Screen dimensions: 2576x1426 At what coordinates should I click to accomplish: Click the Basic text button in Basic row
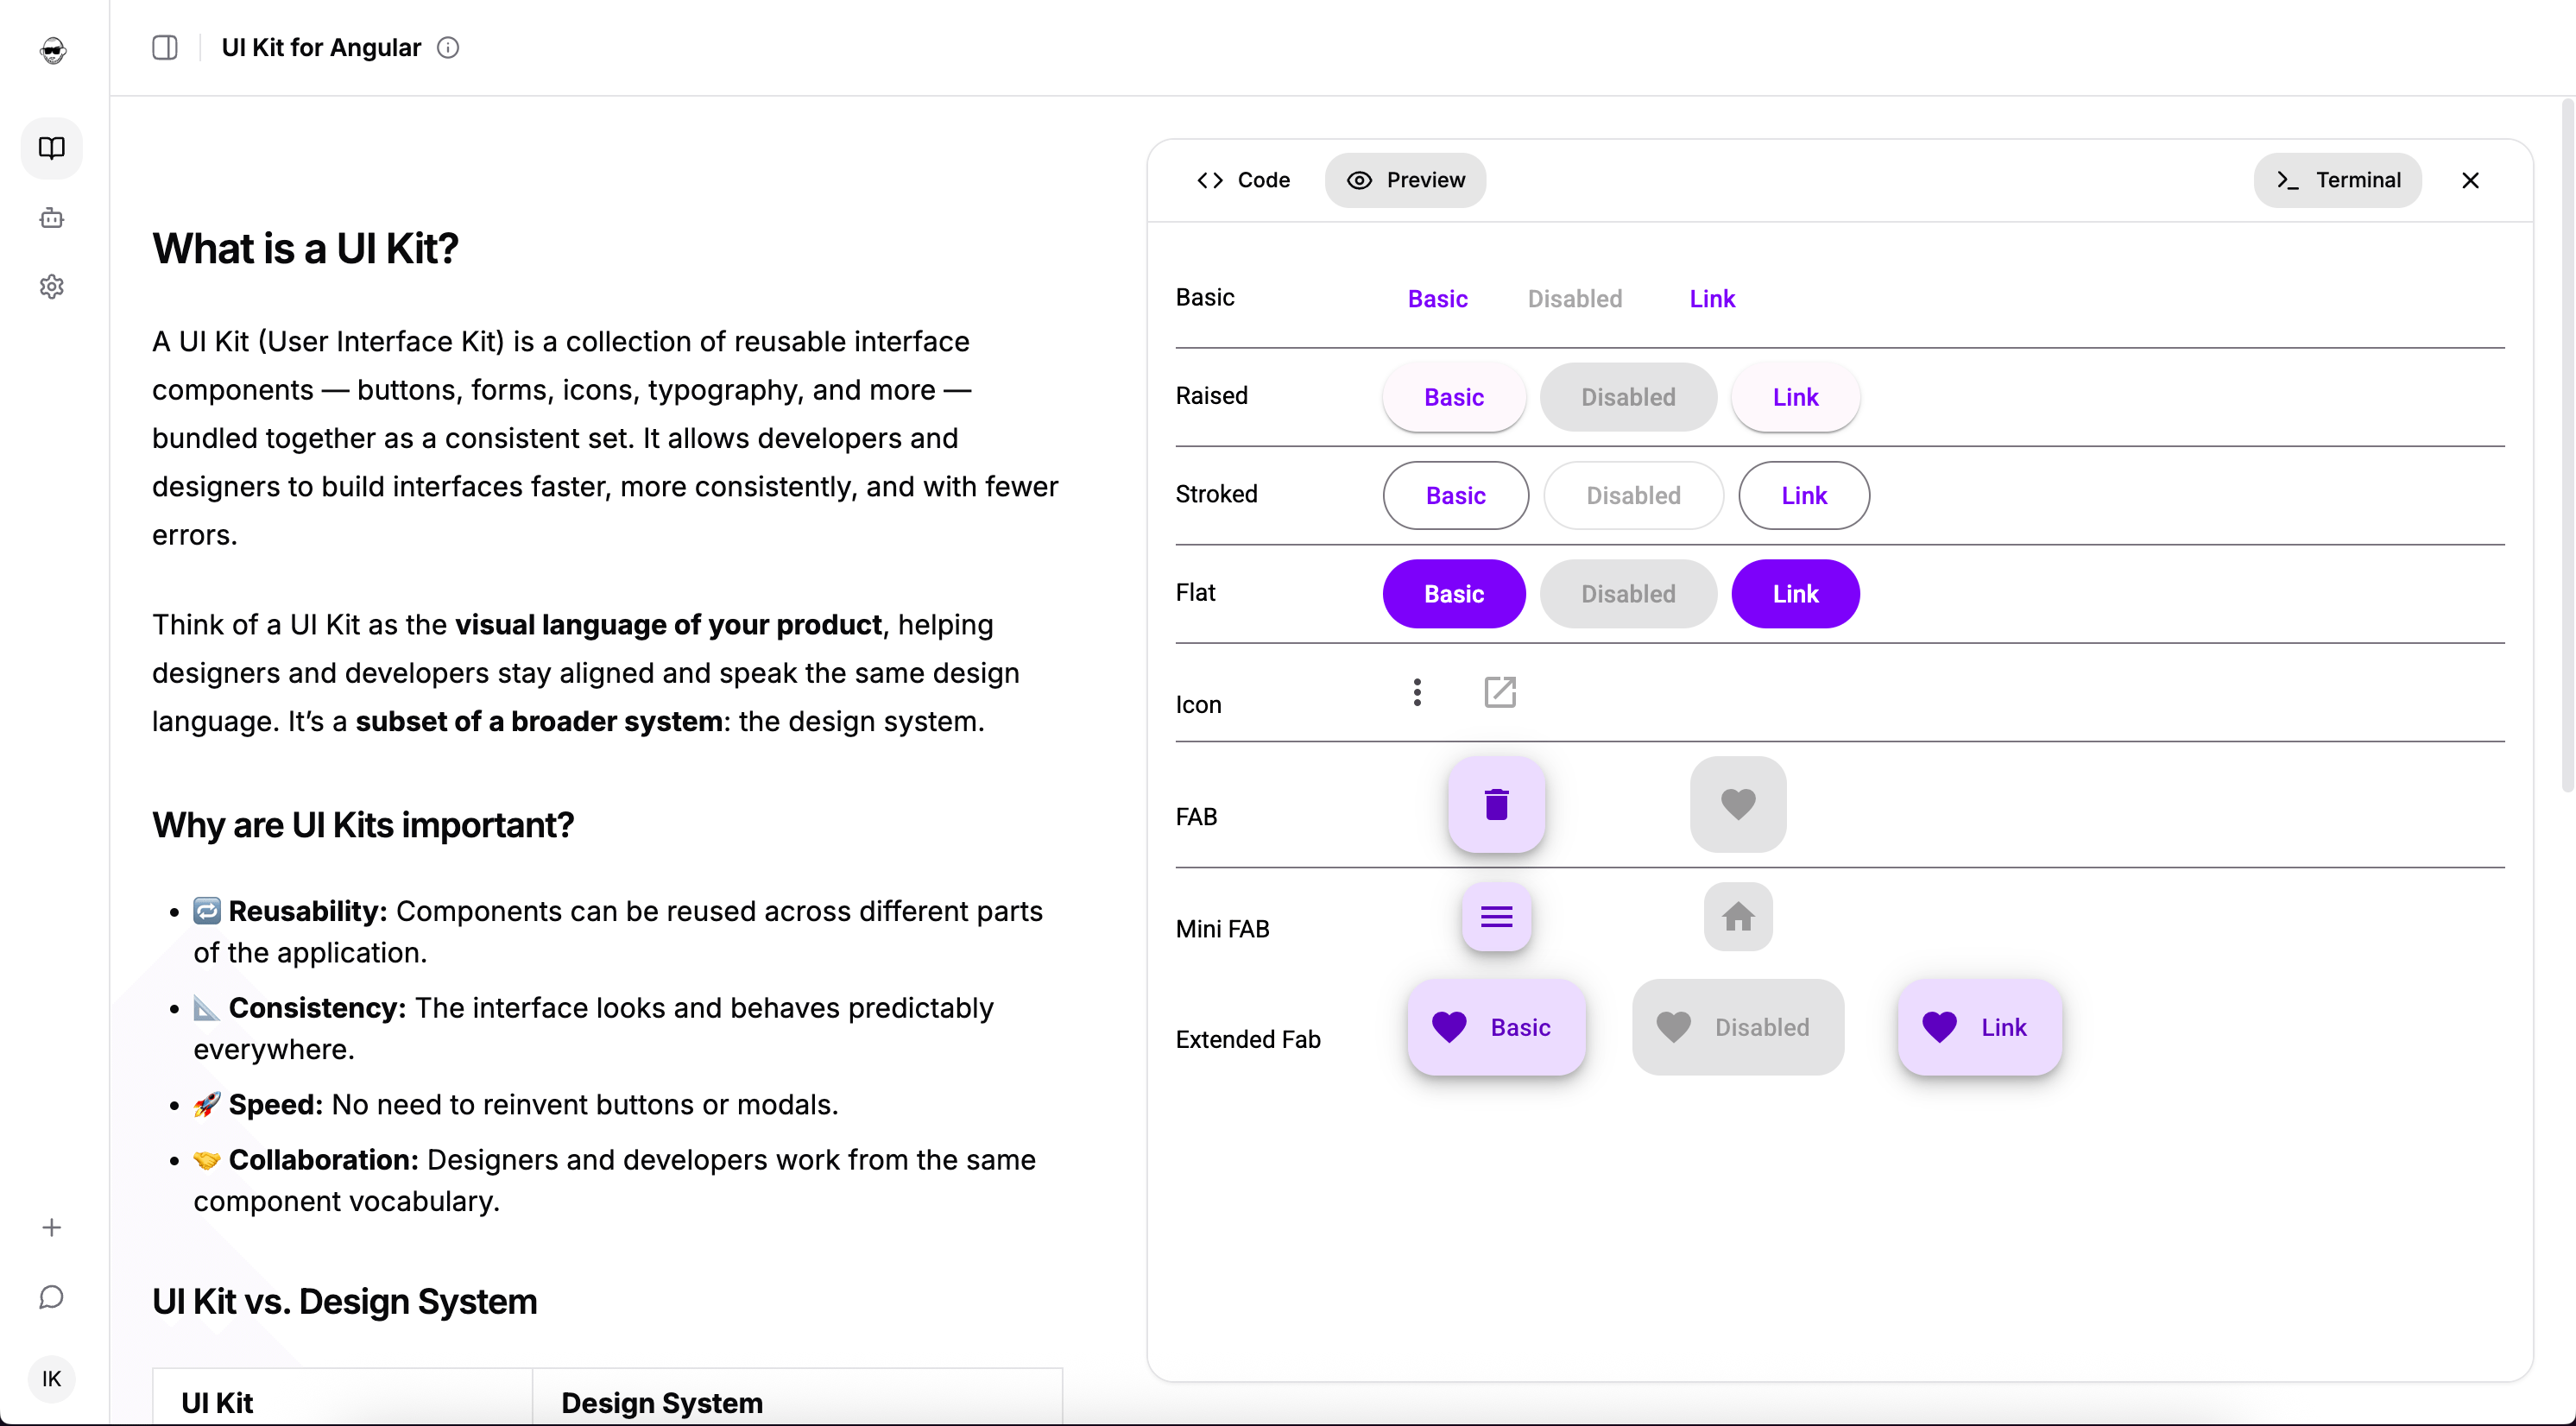click(1437, 298)
